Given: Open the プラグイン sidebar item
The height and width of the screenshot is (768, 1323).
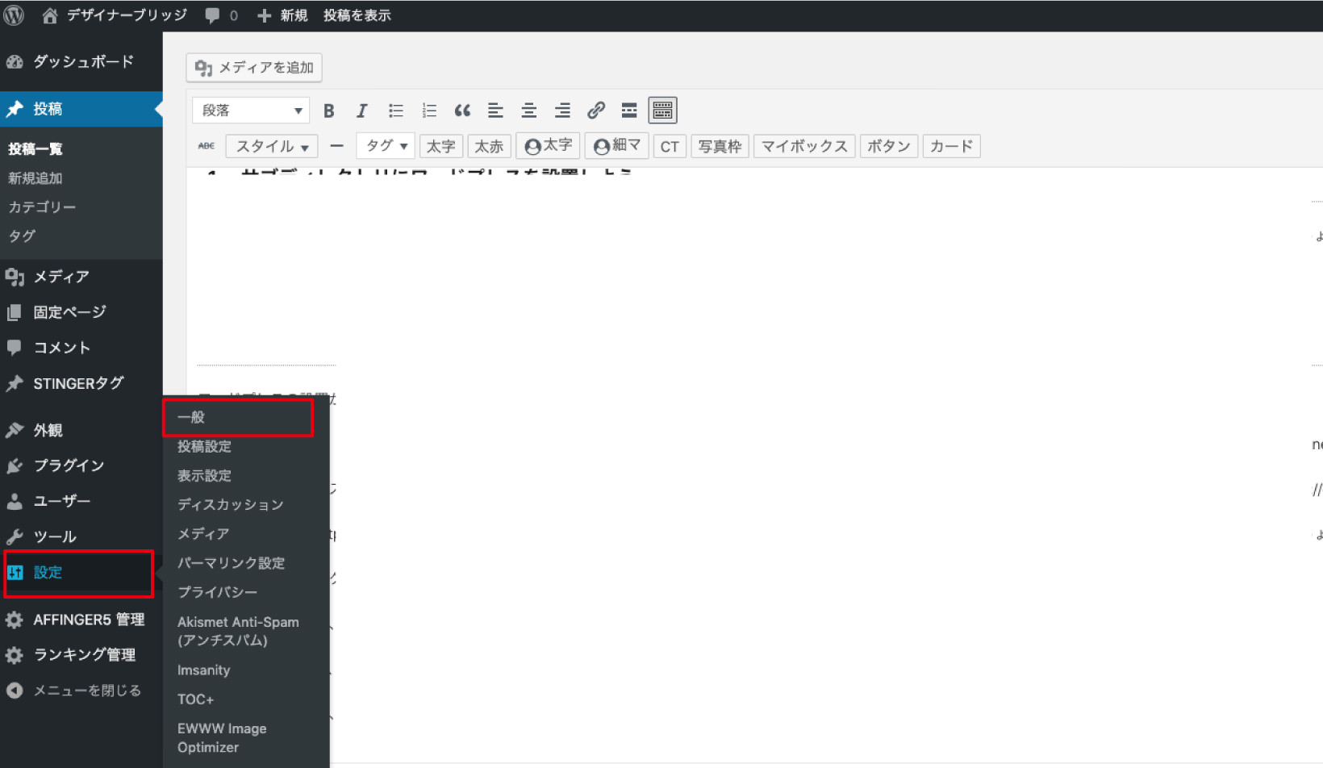Looking at the screenshot, I should (x=69, y=465).
